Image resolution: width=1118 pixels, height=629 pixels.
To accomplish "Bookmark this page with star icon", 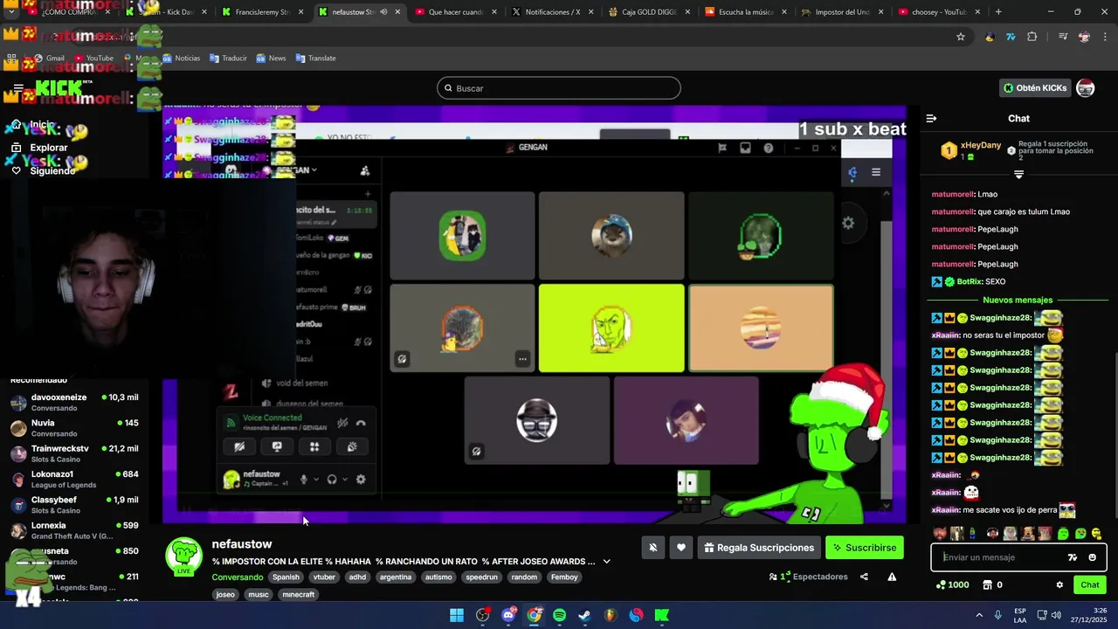I will click(961, 37).
